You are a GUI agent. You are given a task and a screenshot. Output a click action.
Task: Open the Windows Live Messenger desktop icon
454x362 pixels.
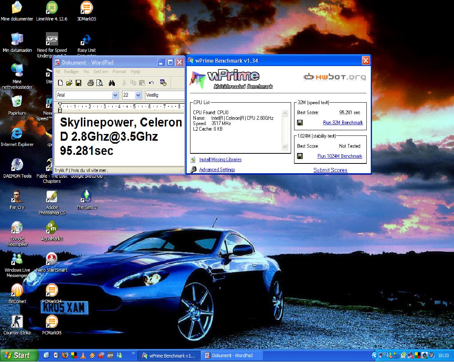[17, 265]
